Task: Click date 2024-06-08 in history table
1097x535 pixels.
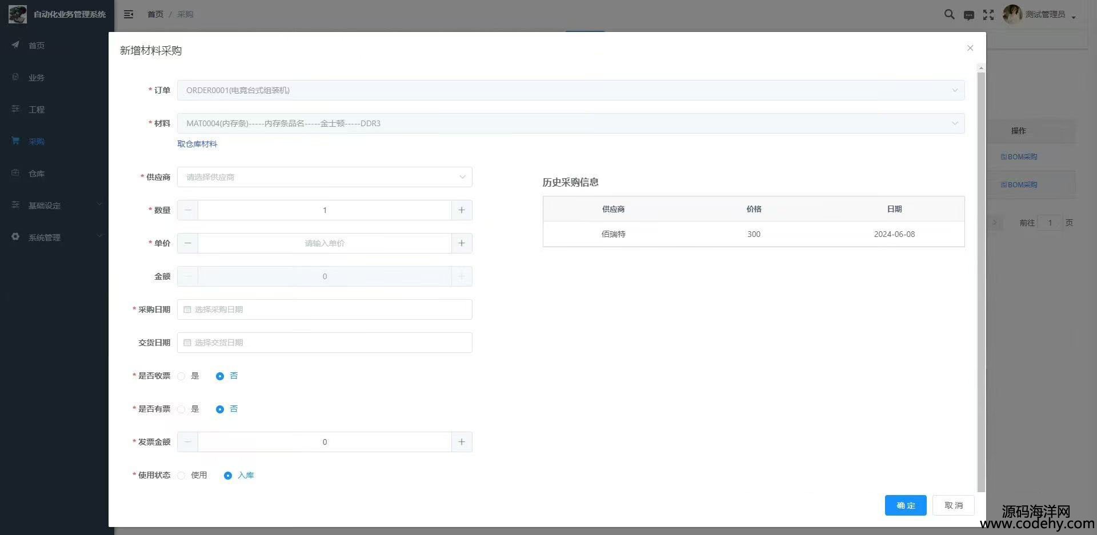Action: [x=894, y=234]
